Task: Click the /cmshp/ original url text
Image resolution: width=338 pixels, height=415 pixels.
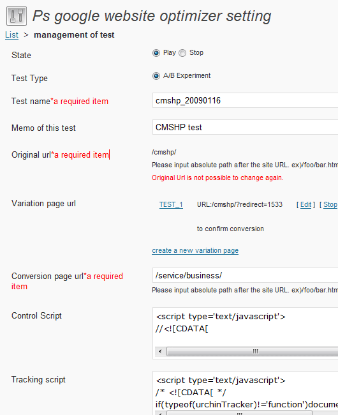Action: point(164,152)
